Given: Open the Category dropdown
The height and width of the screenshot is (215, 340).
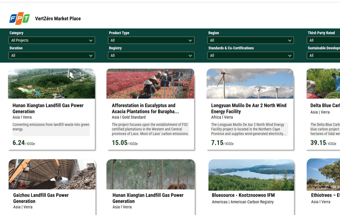Looking at the screenshot, I should (x=52, y=41).
